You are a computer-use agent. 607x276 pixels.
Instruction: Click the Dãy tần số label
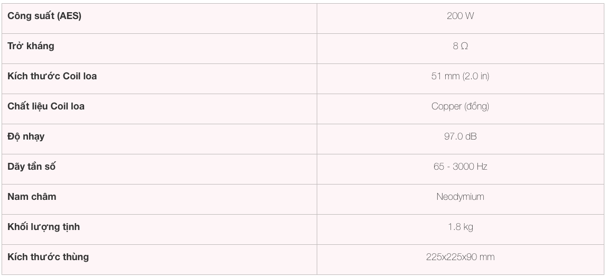coord(32,167)
